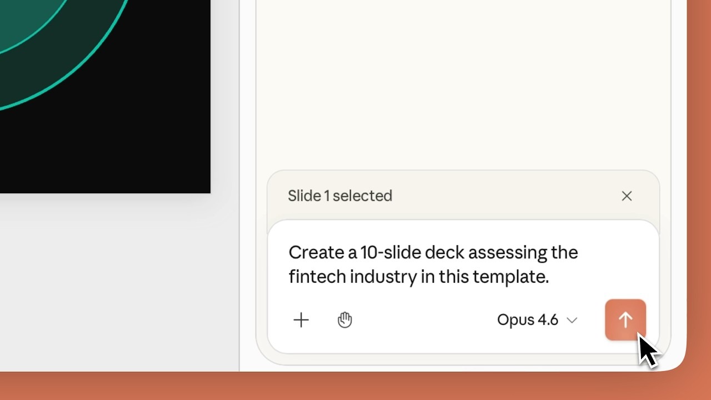
Task: Click the orange desktop background
Action: click(x=355, y=386)
